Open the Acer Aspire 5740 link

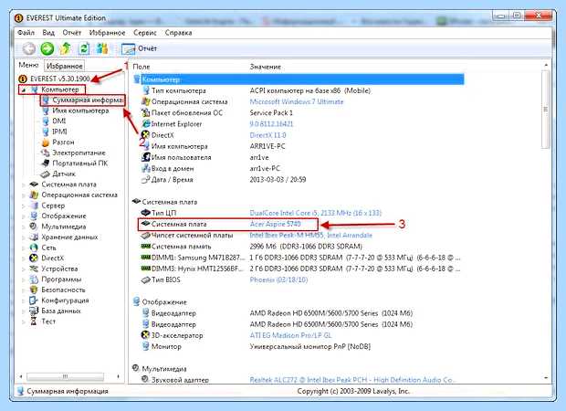pyautogui.click(x=275, y=224)
